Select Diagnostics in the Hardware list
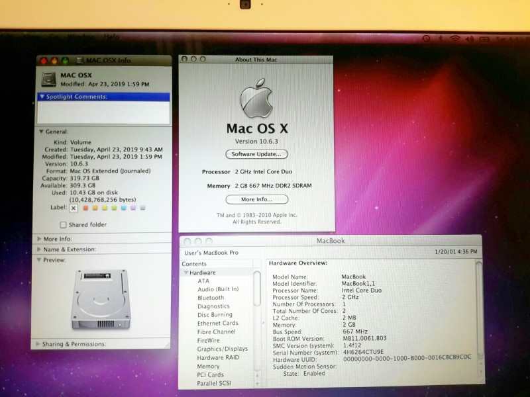 (x=213, y=306)
